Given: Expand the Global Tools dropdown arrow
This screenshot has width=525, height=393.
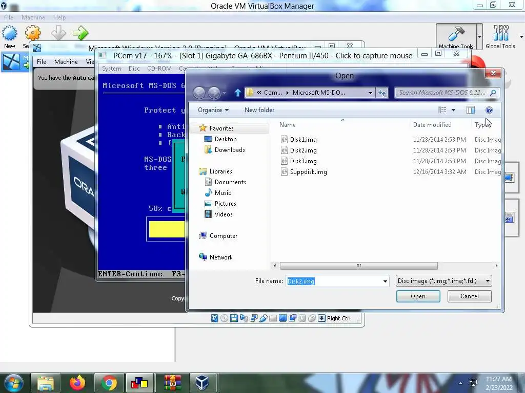Looking at the screenshot, I should 521,36.
